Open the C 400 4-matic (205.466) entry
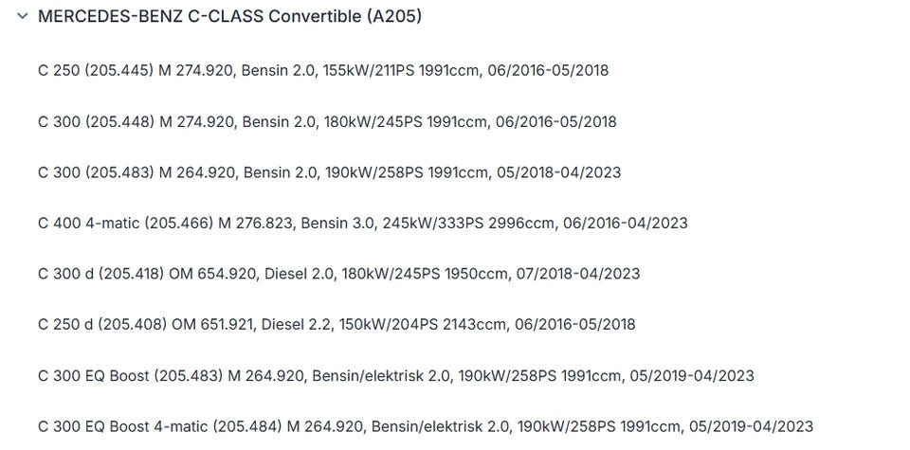910x450 pixels. coord(363,223)
